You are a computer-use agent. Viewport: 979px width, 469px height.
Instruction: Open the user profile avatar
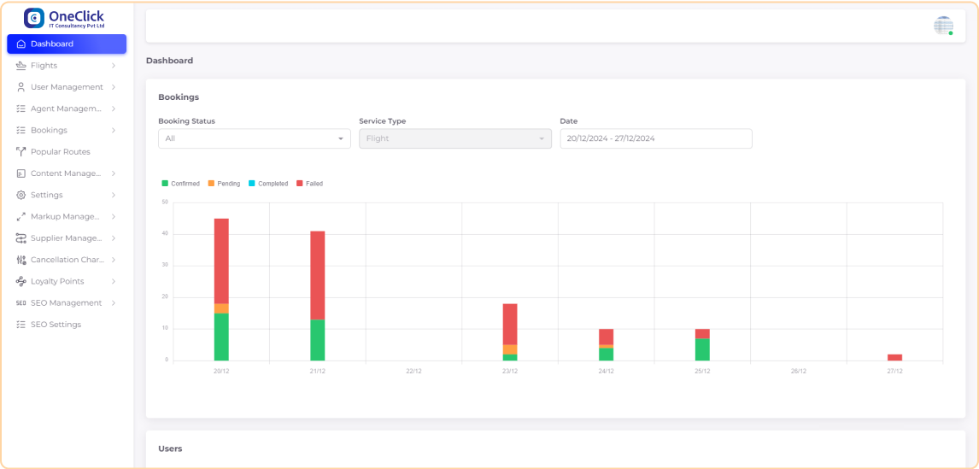coord(943,26)
